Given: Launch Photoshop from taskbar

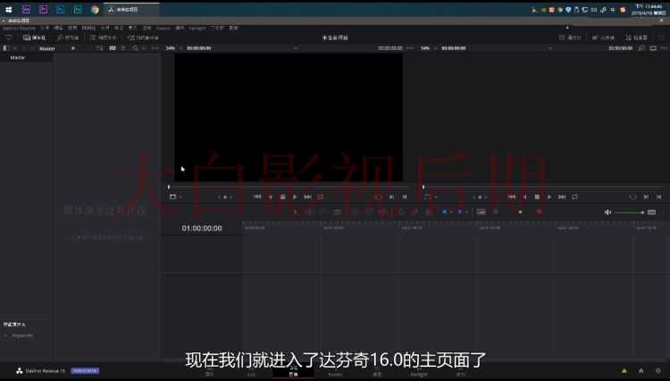Looking at the screenshot, I should [x=60, y=10].
